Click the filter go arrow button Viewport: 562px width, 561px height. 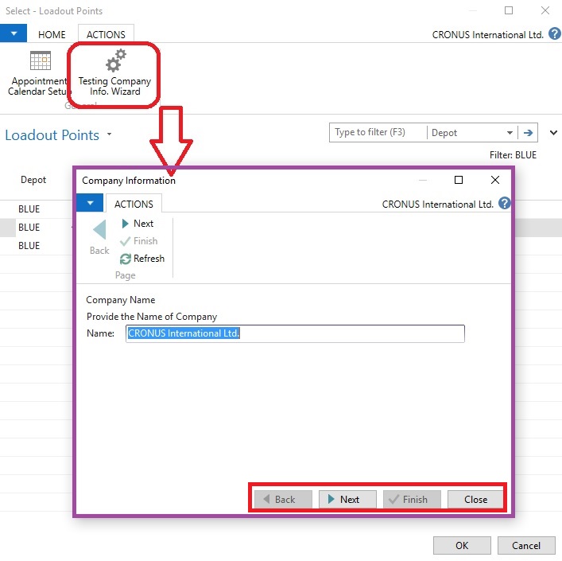pyautogui.click(x=528, y=133)
